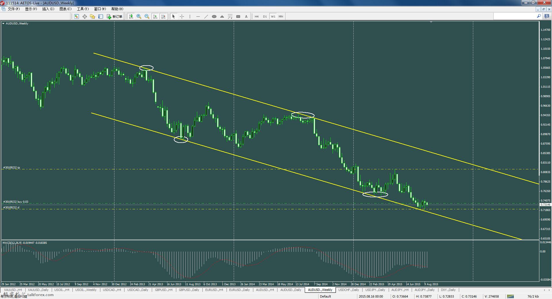Switch to the GBPUSD.,Daily chart tab
552x299 pixels.
pyautogui.click(x=189, y=290)
